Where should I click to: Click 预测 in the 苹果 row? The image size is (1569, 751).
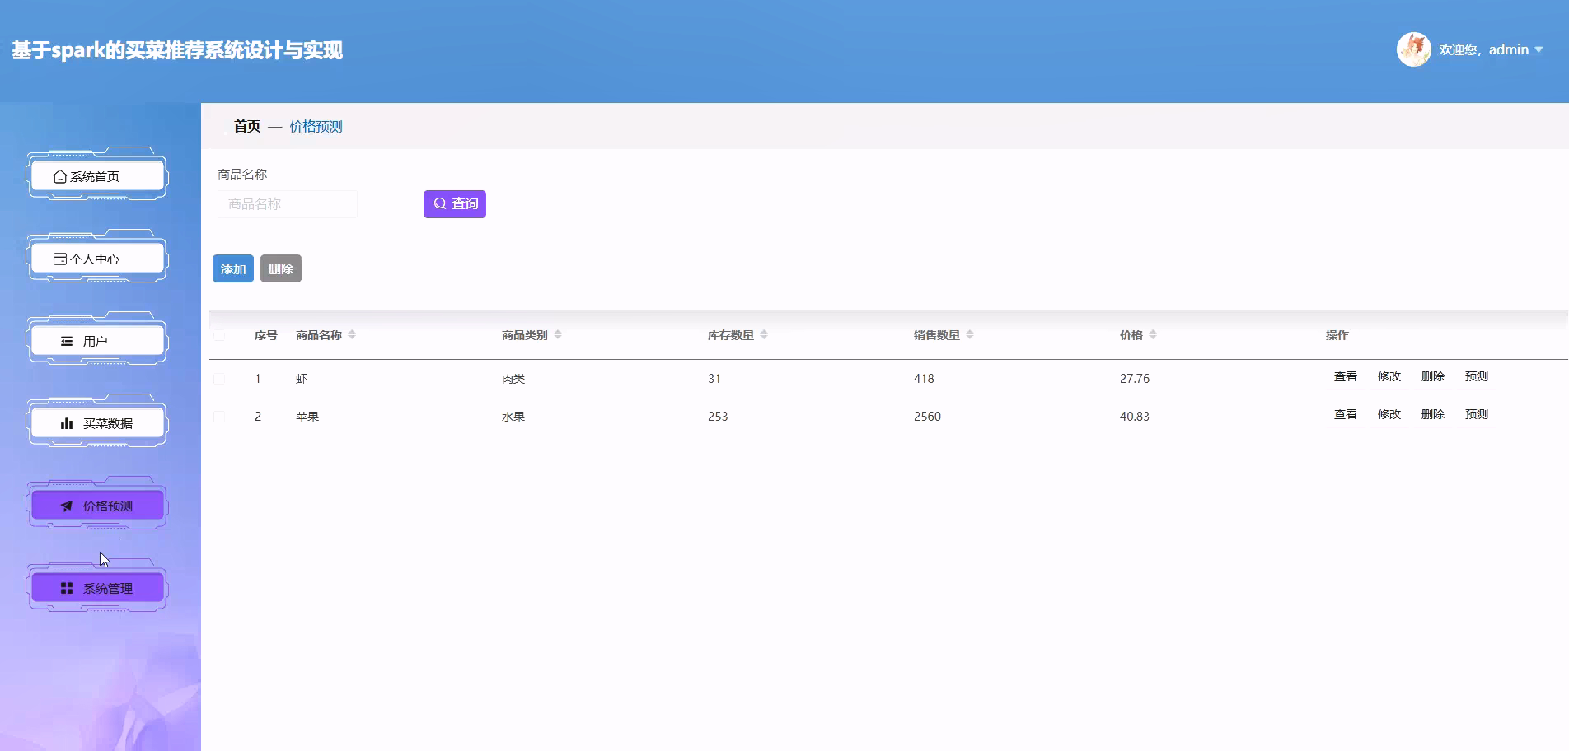[x=1477, y=415]
